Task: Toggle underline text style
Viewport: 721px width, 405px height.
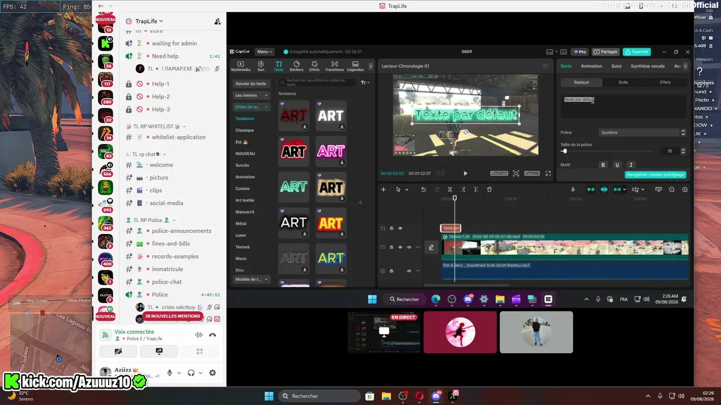Action: coord(617,165)
